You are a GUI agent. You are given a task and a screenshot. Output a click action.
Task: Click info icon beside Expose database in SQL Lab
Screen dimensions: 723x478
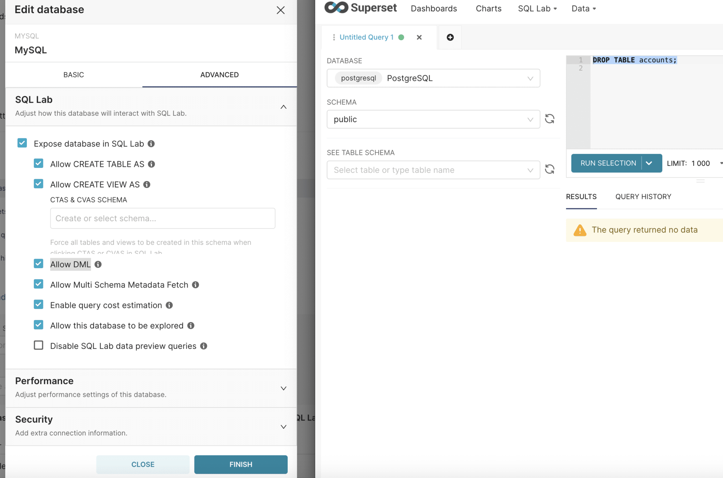point(152,144)
